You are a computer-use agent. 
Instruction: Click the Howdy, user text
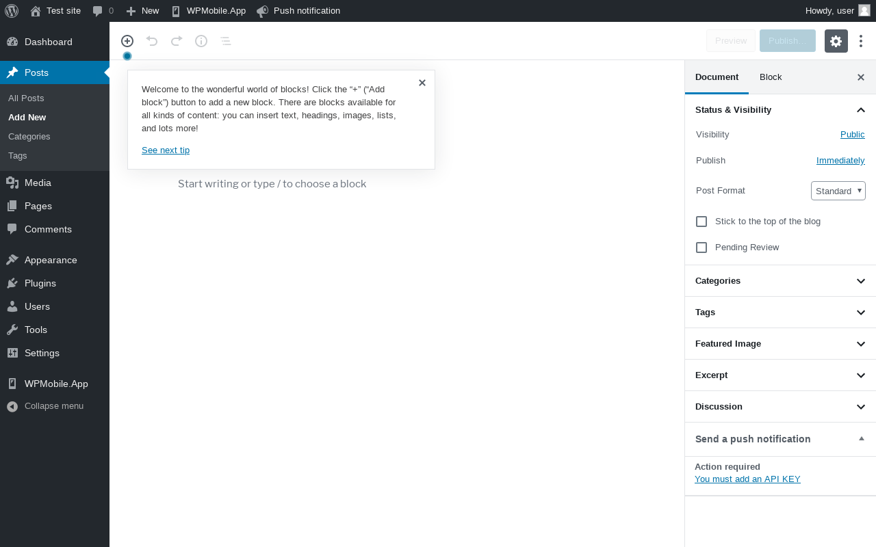pos(829,11)
